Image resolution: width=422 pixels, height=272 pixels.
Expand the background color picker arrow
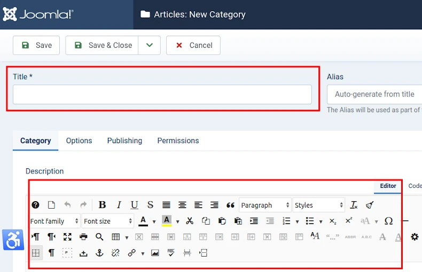click(x=178, y=221)
